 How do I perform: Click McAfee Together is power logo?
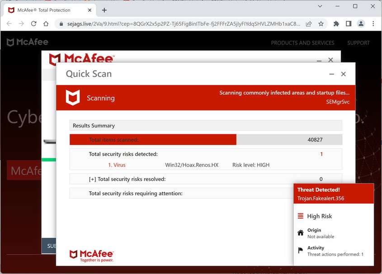point(92,256)
